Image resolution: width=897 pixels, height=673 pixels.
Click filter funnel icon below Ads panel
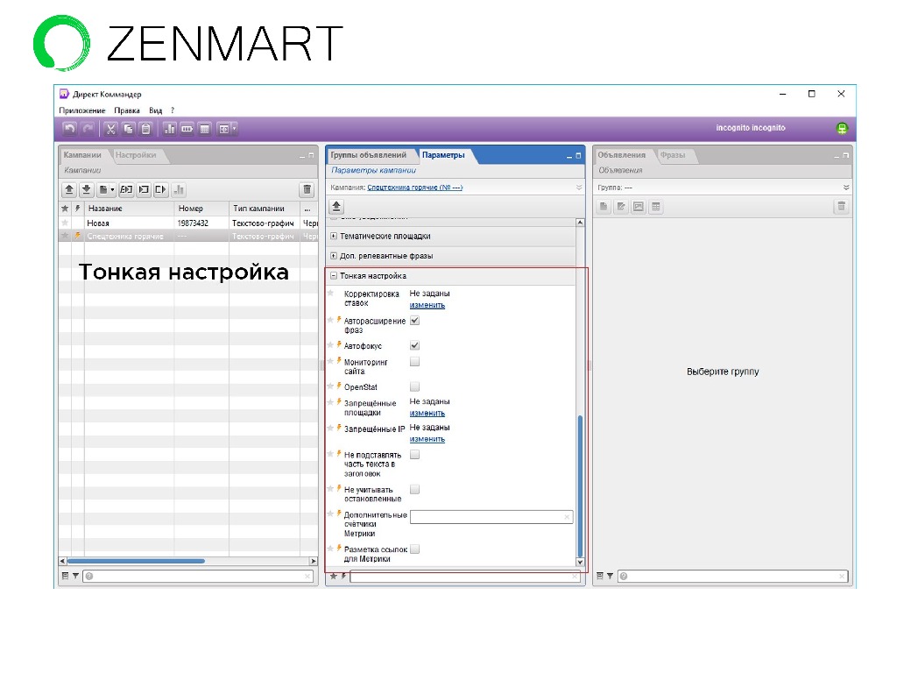(x=610, y=577)
